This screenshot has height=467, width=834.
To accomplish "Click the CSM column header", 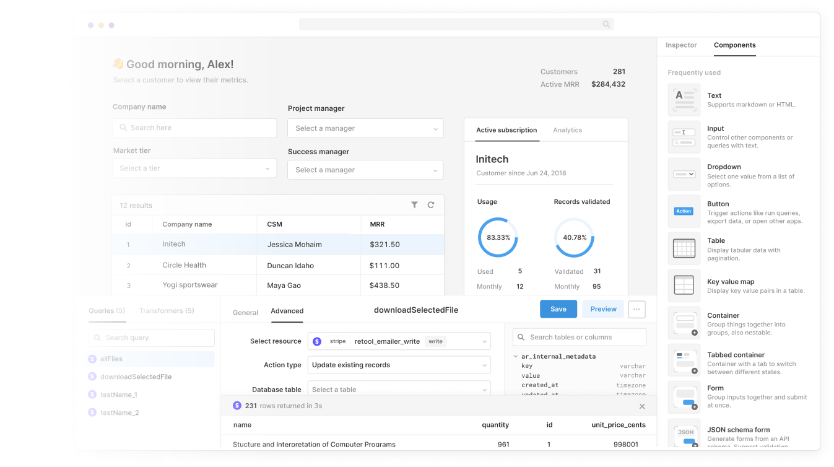I will click(309, 224).
